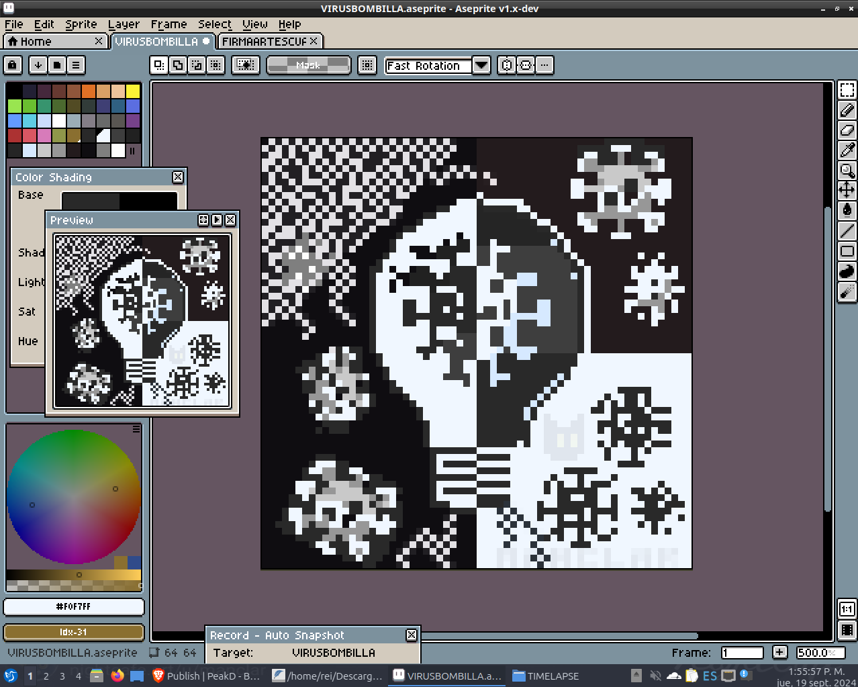Close the FIRMAARTESCUF tab
The height and width of the screenshot is (687, 858).
pyautogui.click(x=314, y=41)
